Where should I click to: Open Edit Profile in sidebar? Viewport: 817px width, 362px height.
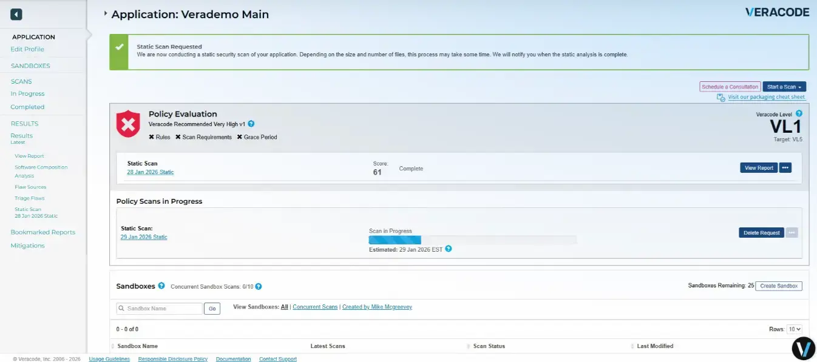click(27, 49)
